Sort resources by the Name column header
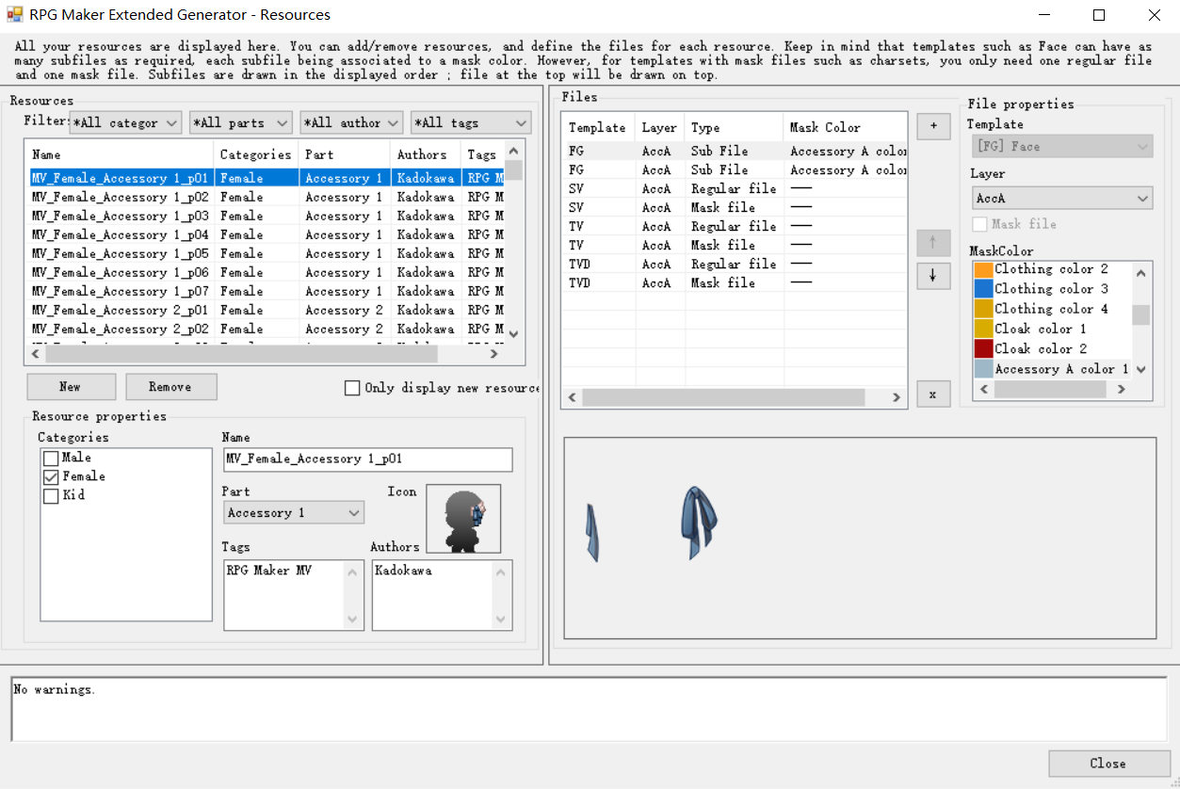This screenshot has width=1180, height=789. click(120, 154)
